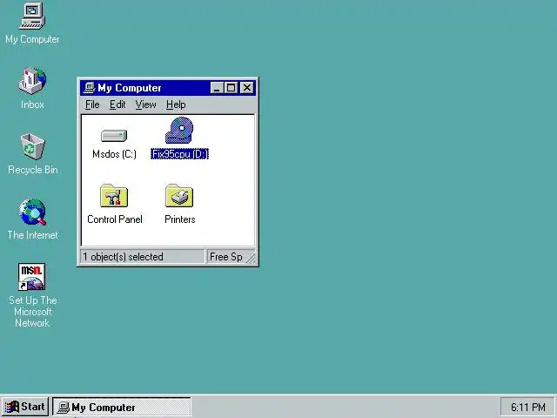
Task: Click the 'Msdos (C:)' label text
Action: coord(114,154)
